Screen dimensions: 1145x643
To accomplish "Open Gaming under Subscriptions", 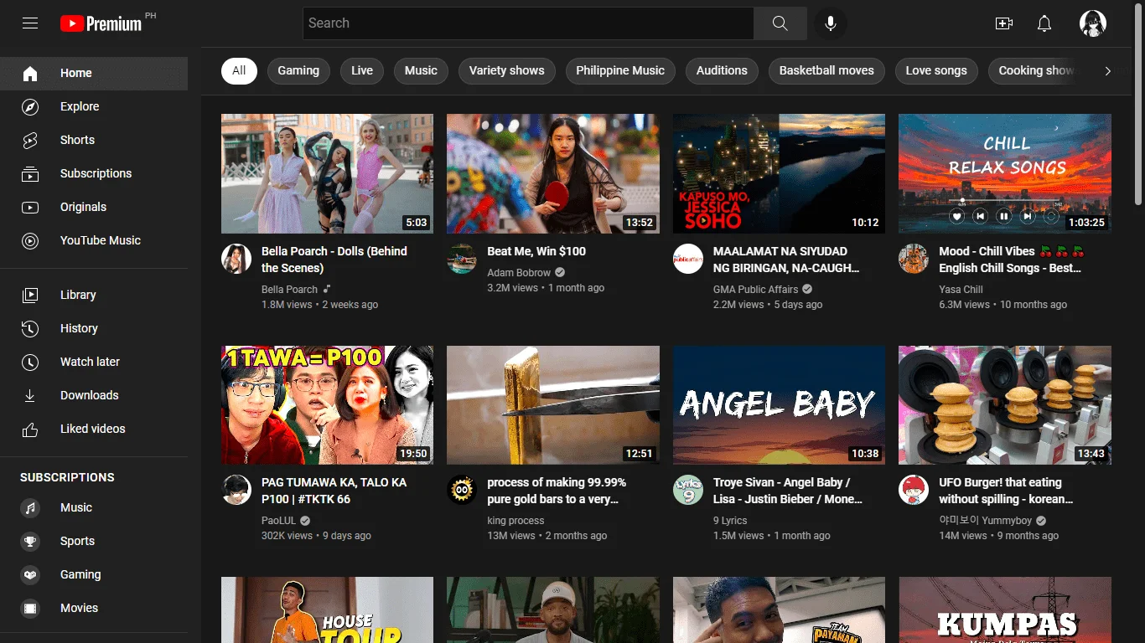I will click(x=94, y=574).
